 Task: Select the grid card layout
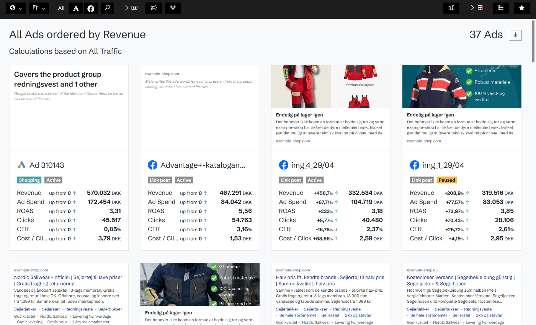480,8
